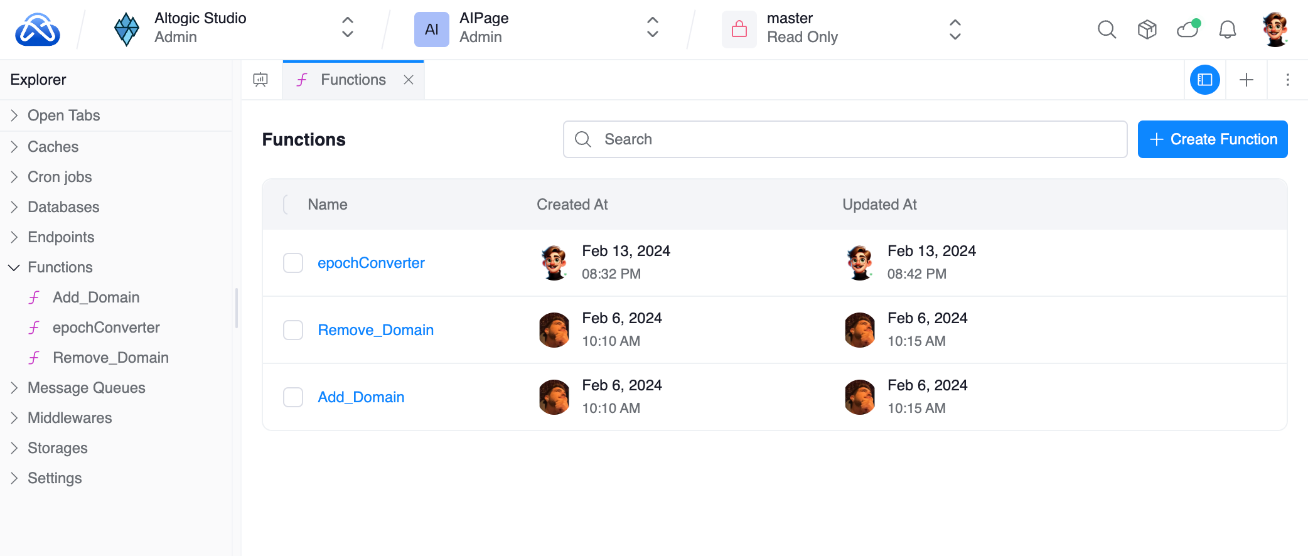
Task: Click the functions Search input field
Action: click(x=844, y=139)
